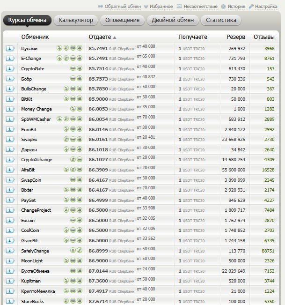
Task: Click Даркен exchanger name
Action: pos(29,150)
